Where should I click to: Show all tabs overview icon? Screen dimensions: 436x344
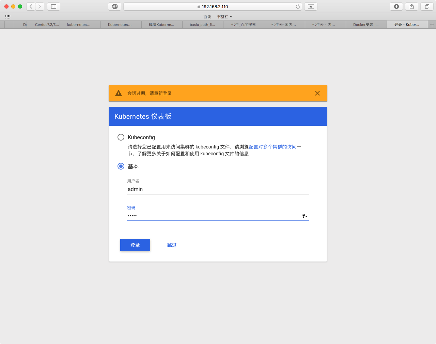point(427,6)
